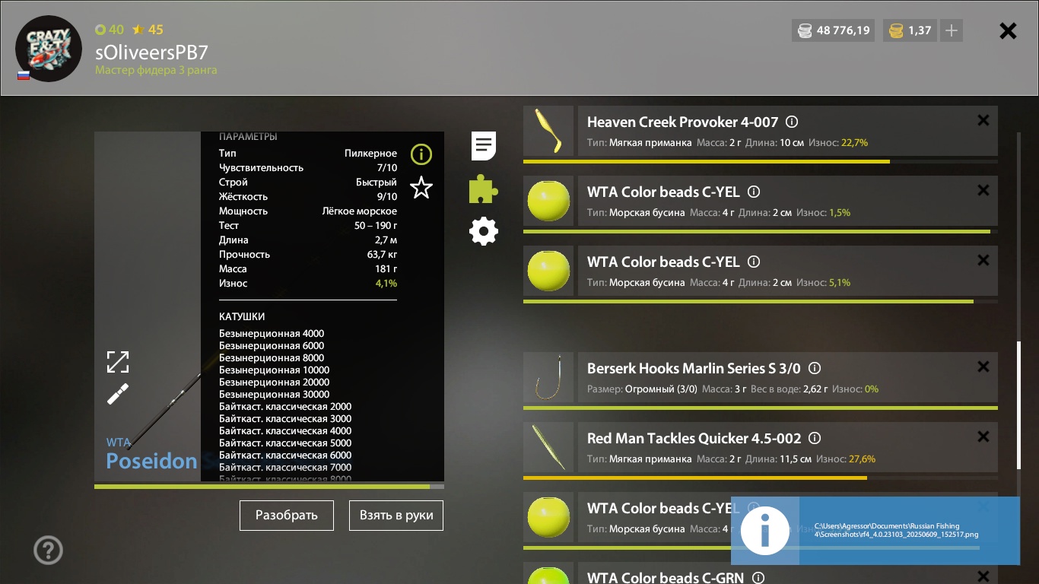1039x584 pixels.
Task: Click the gold coins balance icon
Action: pos(896,31)
